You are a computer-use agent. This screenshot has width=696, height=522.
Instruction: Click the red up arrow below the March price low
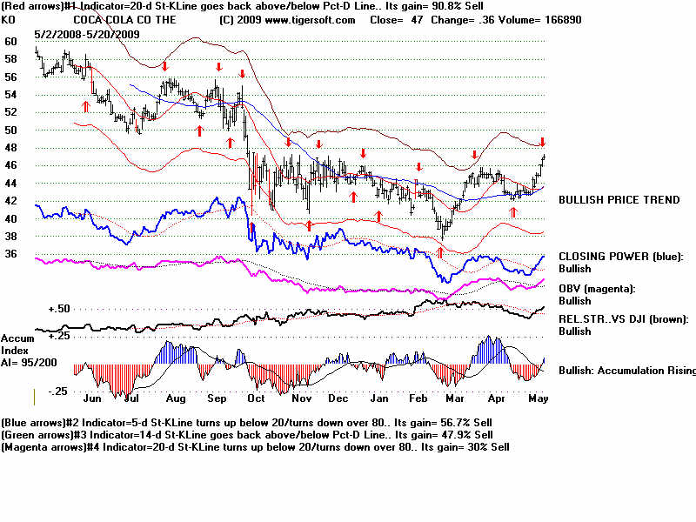(x=440, y=251)
